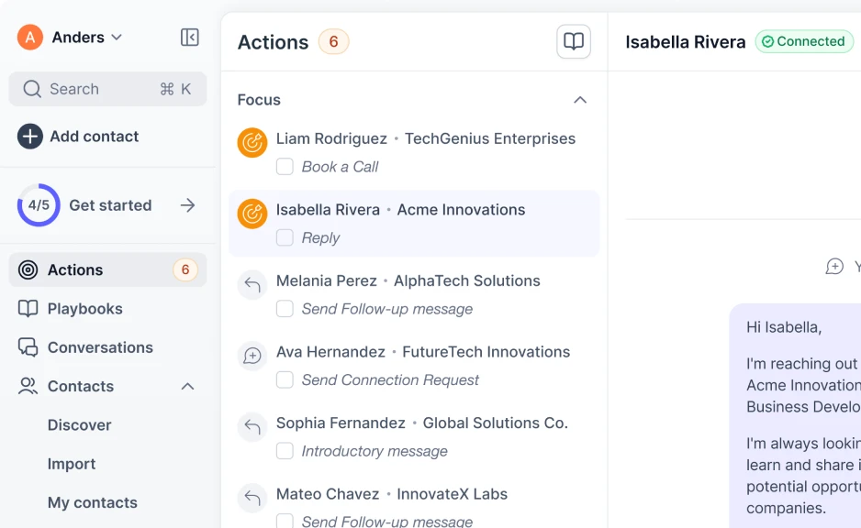Click the sidebar Actions badge showing 6

[185, 269]
